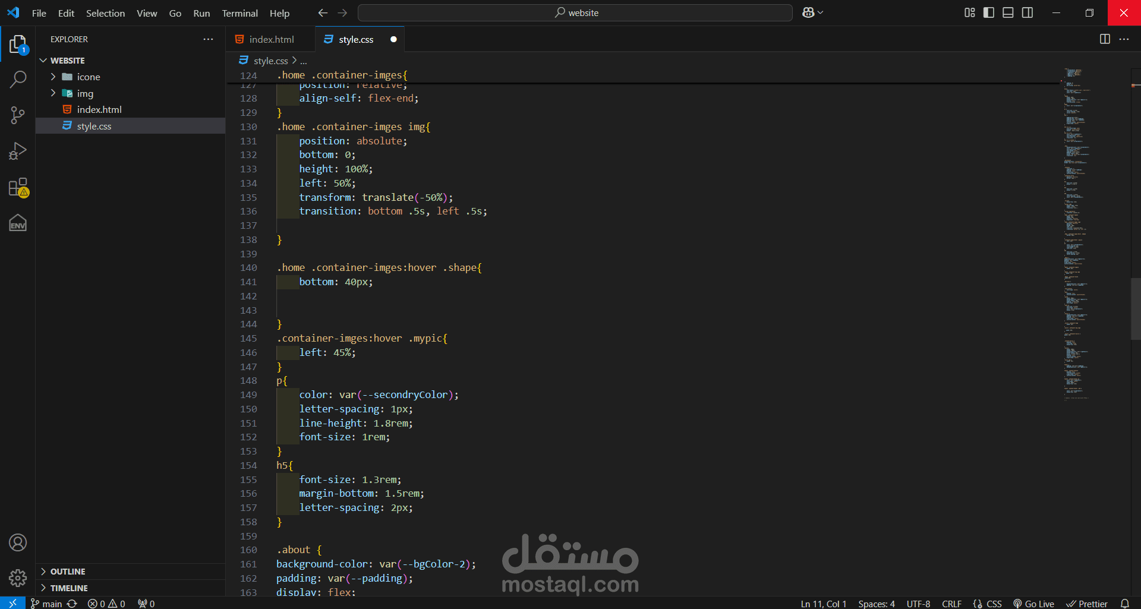
Task: Open errors and warnings count
Action: (106, 604)
